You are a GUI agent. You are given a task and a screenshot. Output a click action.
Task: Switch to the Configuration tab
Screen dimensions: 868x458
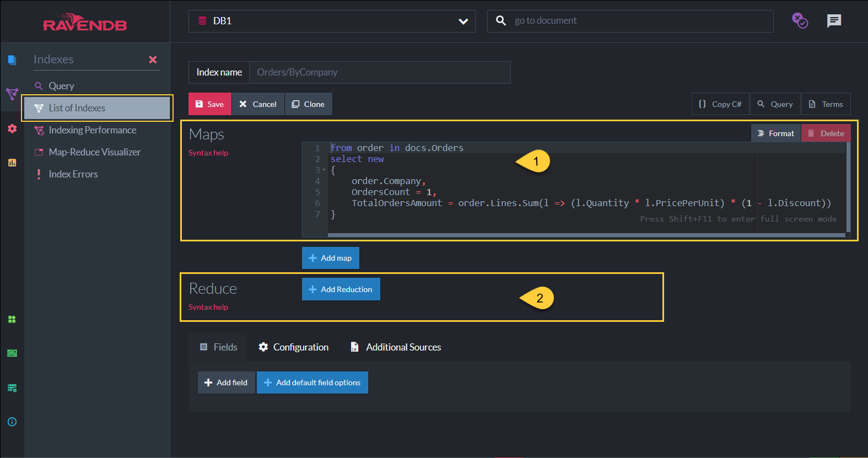(294, 347)
